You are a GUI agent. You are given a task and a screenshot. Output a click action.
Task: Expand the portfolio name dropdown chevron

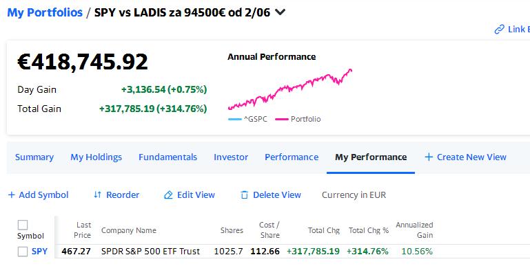tap(281, 12)
